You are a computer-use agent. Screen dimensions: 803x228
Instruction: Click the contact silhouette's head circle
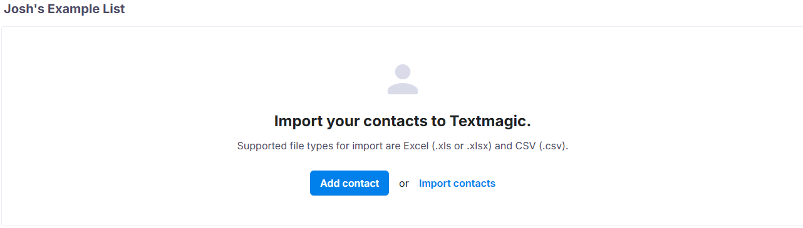(x=403, y=72)
